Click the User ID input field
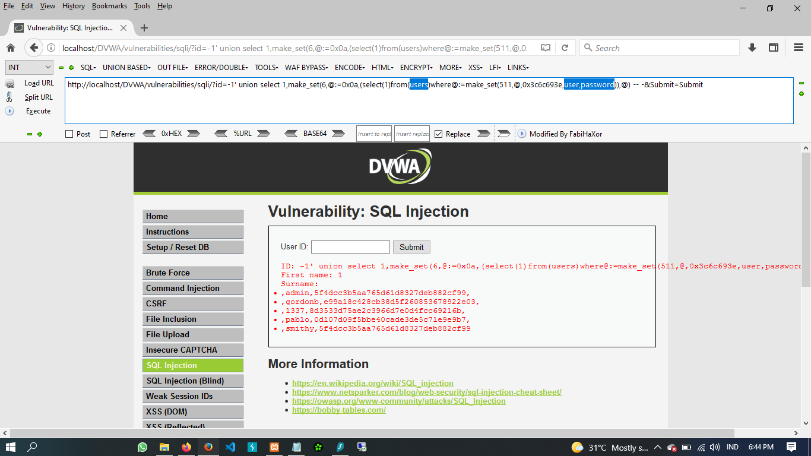The height and width of the screenshot is (456, 811). (x=350, y=247)
